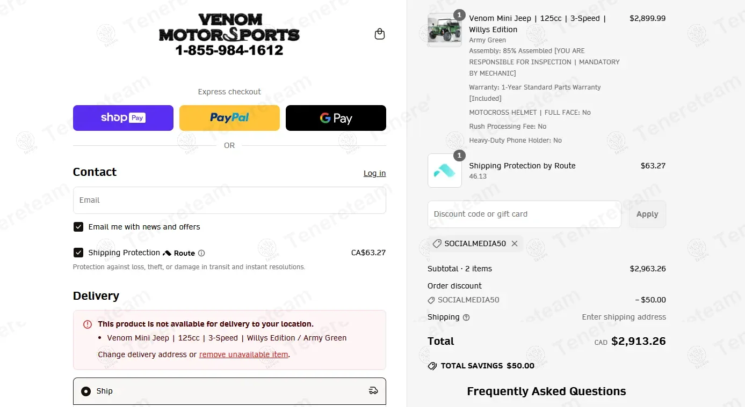
Task: Open the shopping bag cart icon
Action: coord(380,34)
